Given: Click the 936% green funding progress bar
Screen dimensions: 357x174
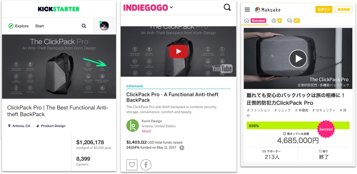Looking at the screenshot, I should point(298,126).
